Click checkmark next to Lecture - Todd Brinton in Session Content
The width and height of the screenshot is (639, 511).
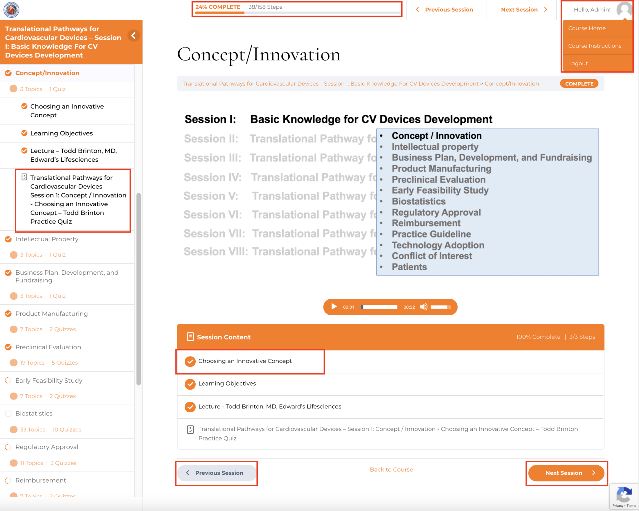point(190,407)
